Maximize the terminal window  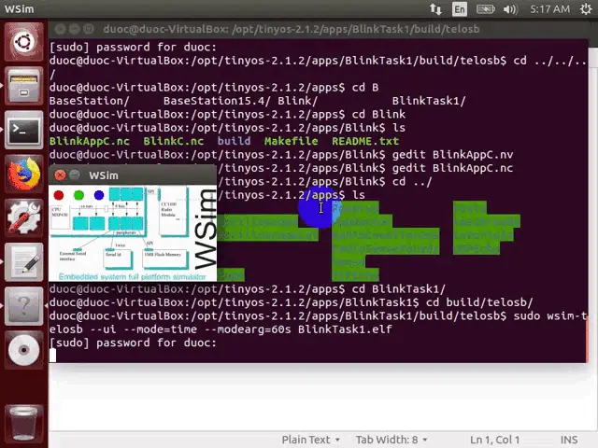[x=89, y=29]
